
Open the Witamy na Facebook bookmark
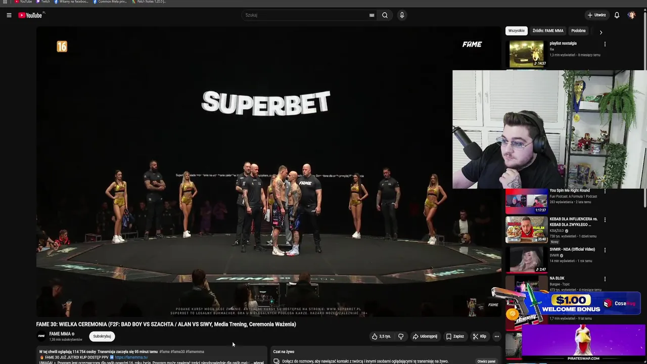(71, 2)
